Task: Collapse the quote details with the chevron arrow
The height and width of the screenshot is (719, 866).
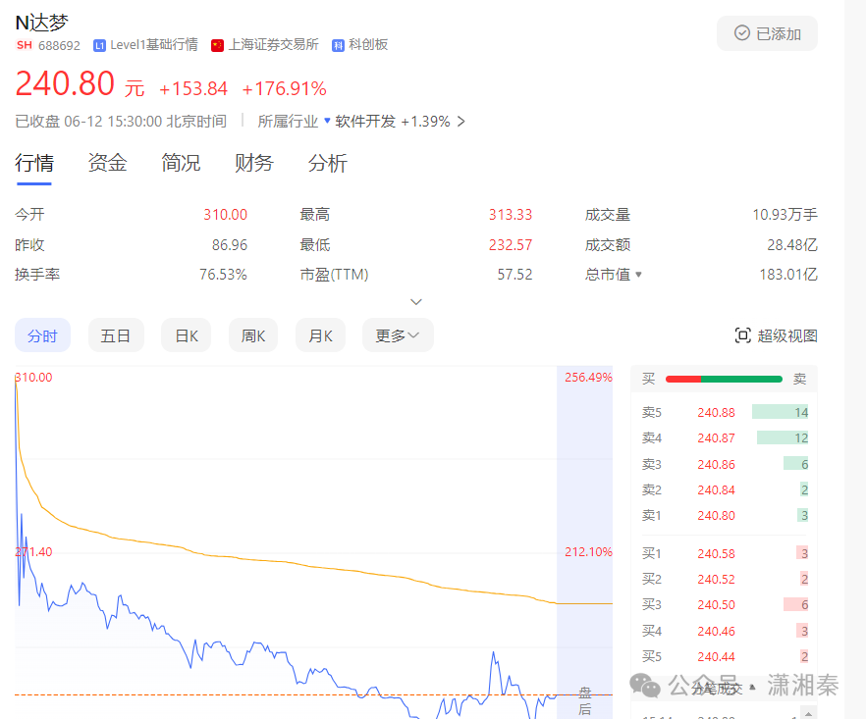Action: (416, 301)
